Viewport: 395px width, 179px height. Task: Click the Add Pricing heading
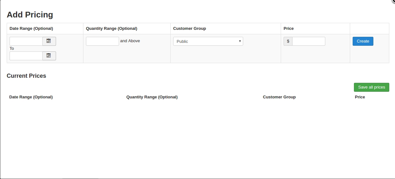coord(30,15)
